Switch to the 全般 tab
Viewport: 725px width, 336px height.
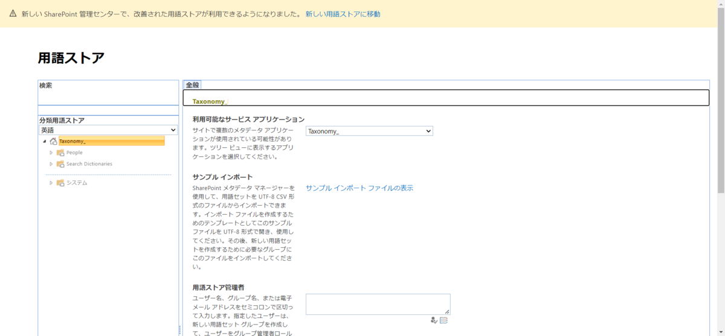tap(192, 85)
